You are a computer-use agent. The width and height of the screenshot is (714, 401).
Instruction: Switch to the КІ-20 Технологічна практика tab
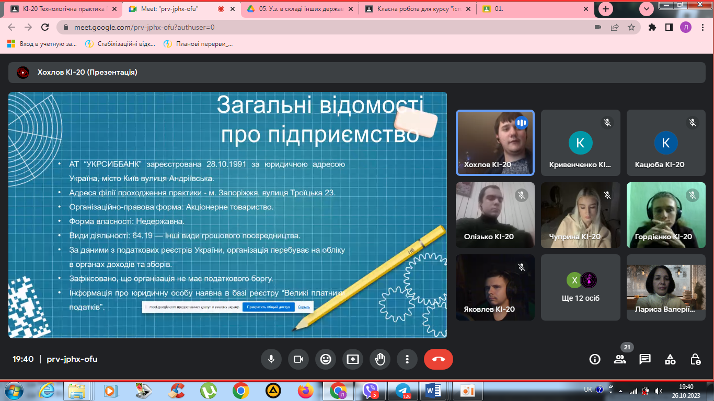[x=63, y=9]
